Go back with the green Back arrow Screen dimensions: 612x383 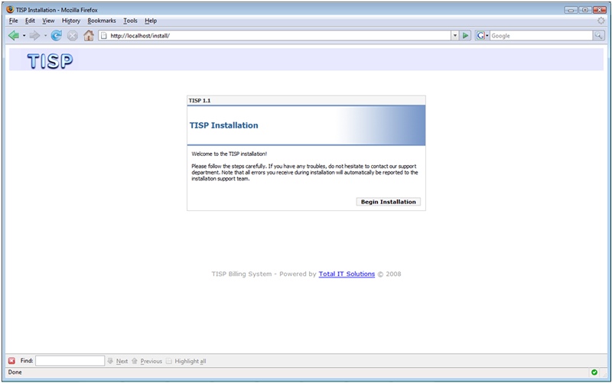(x=14, y=35)
